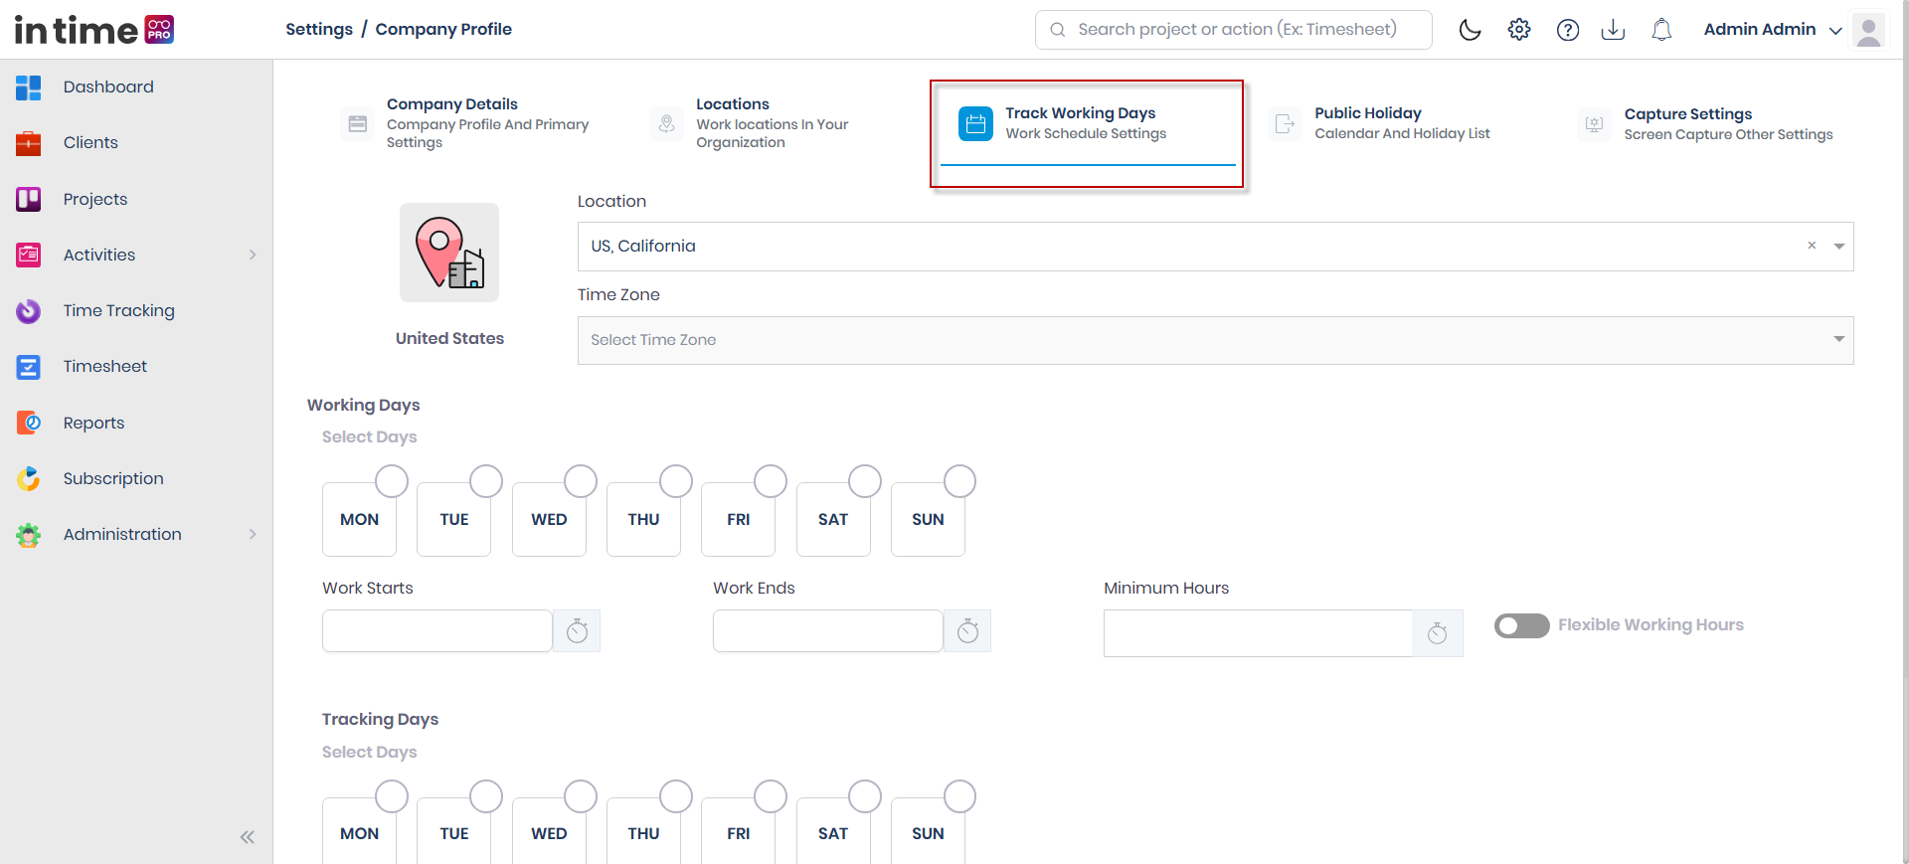Select SUN in Working Days

coord(929,519)
